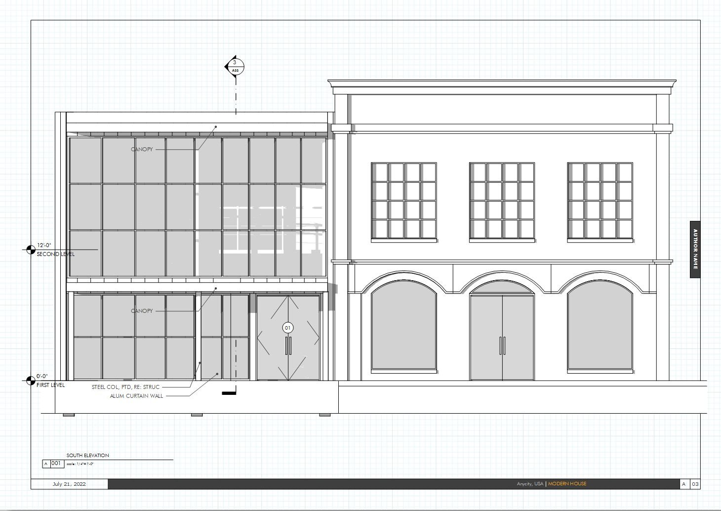This screenshot has width=721, height=511.
Task: Select the page number 03 box
Action: (x=695, y=484)
